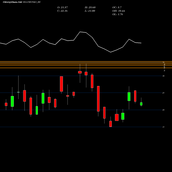
Task: Select the open value O: 21.37
Action: [63, 8]
